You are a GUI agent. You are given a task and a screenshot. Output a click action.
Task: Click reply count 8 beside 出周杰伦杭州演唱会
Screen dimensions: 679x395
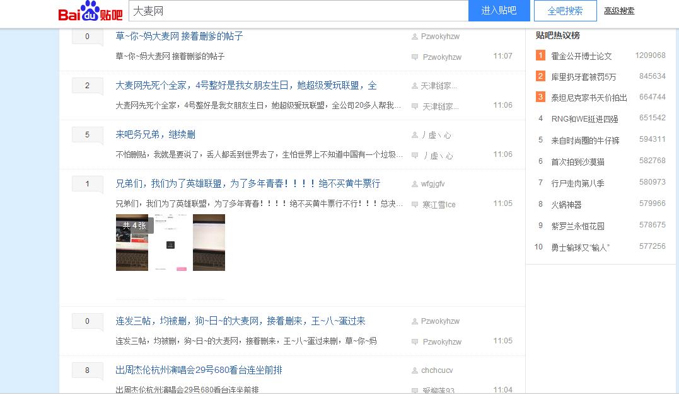coord(88,370)
